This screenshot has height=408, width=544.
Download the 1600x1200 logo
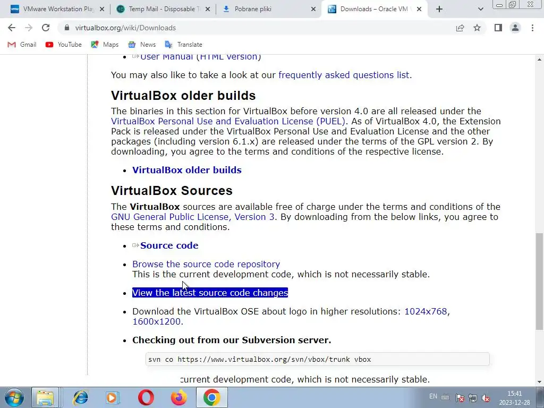point(157,321)
